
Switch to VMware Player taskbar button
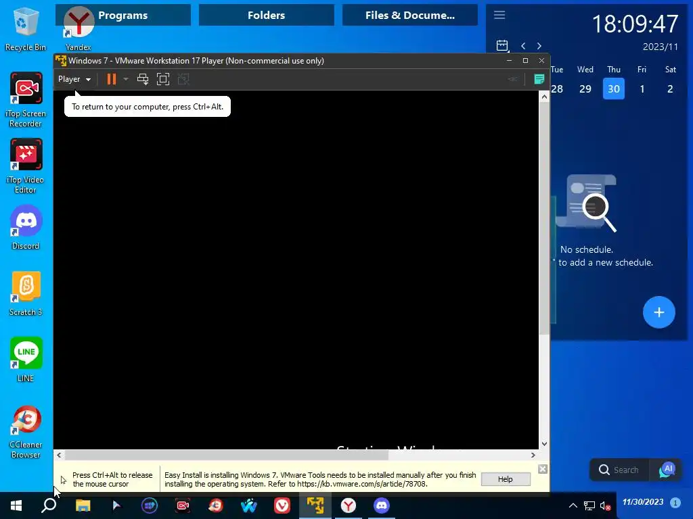(315, 505)
